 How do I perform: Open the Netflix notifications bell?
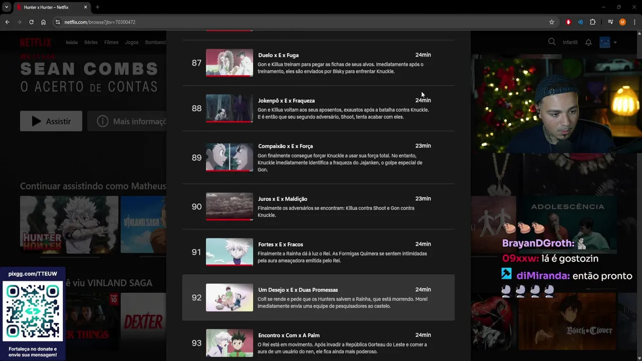coord(588,43)
